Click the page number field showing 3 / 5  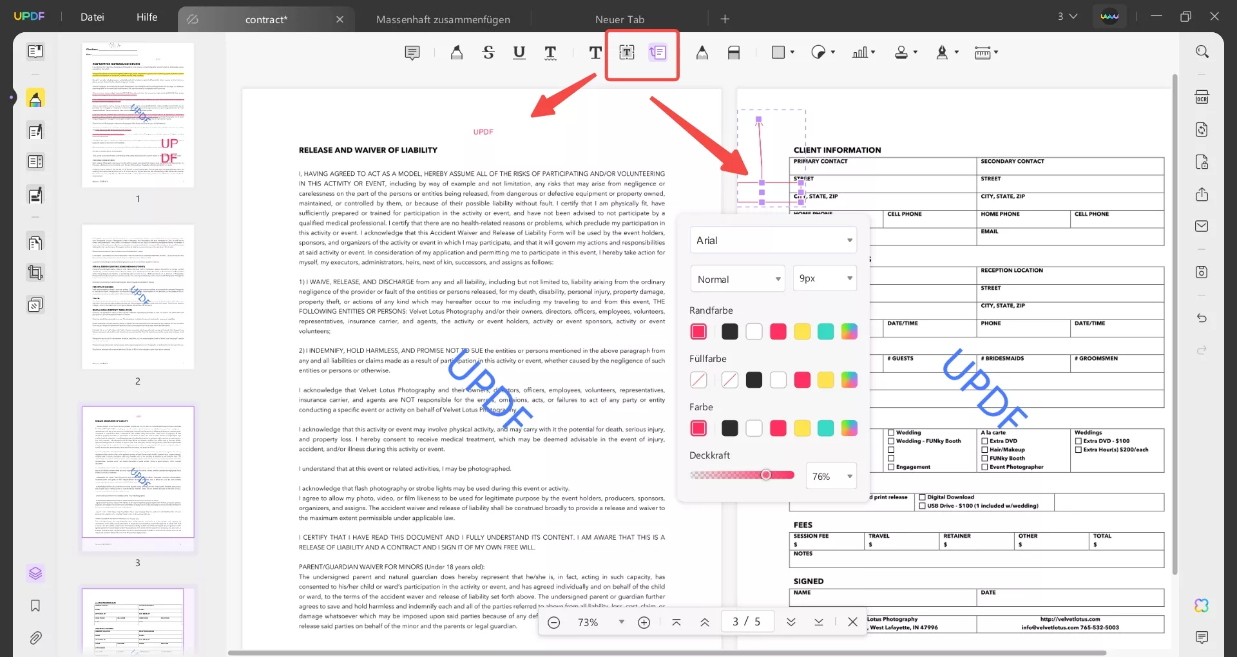[x=746, y=622]
